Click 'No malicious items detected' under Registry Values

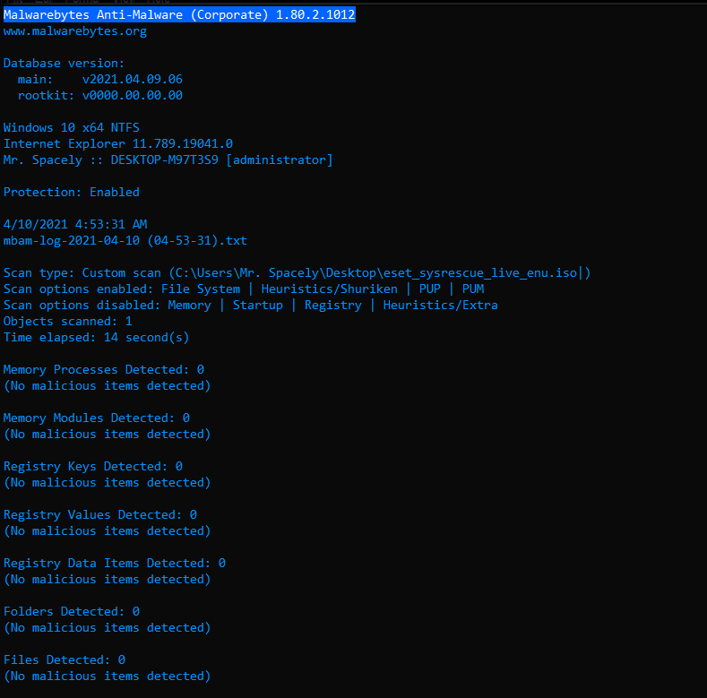[108, 530]
